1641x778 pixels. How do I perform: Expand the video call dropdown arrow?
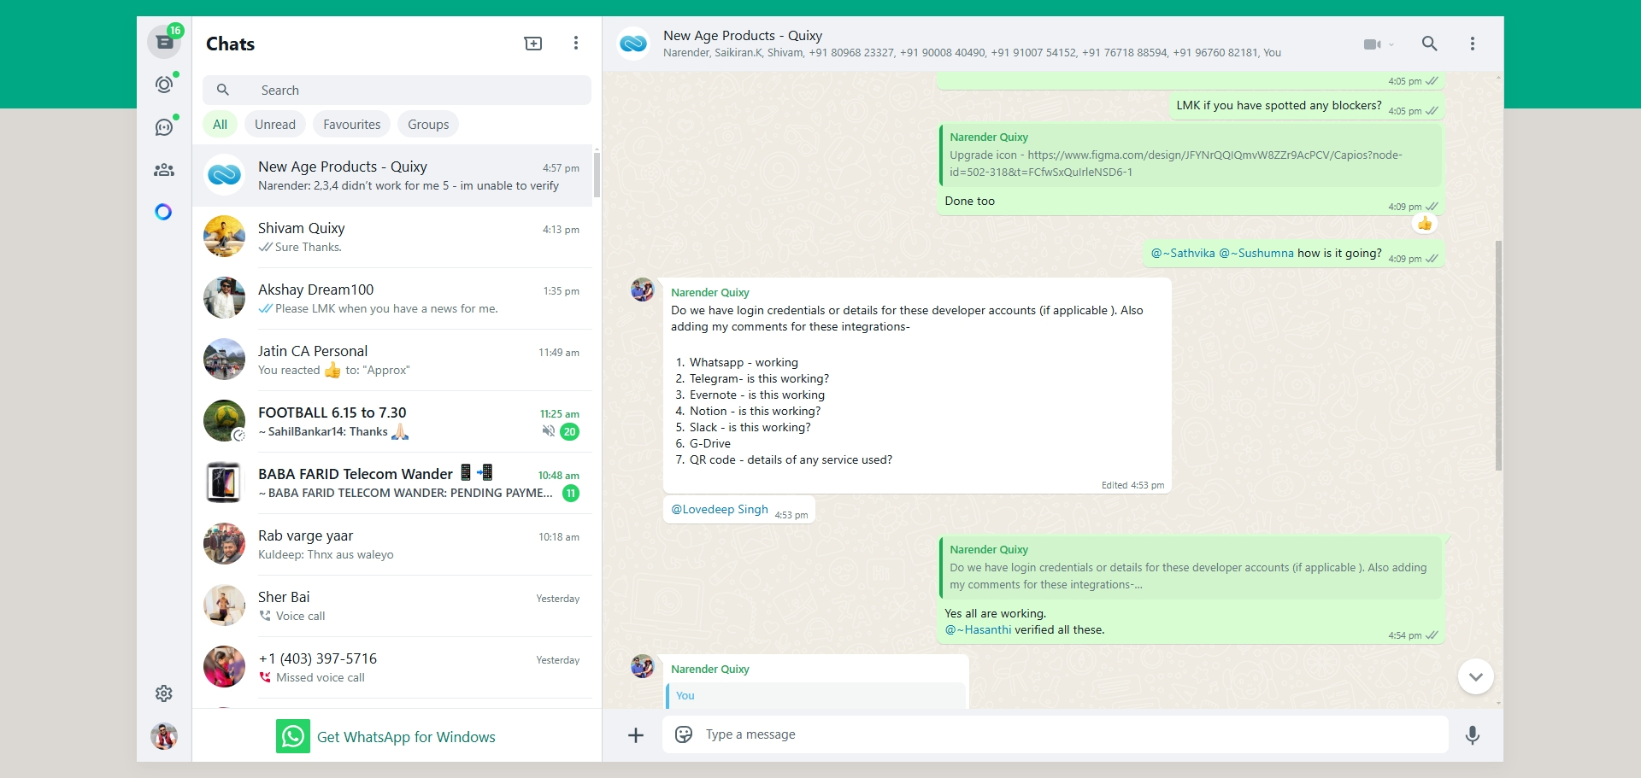click(x=1391, y=44)
